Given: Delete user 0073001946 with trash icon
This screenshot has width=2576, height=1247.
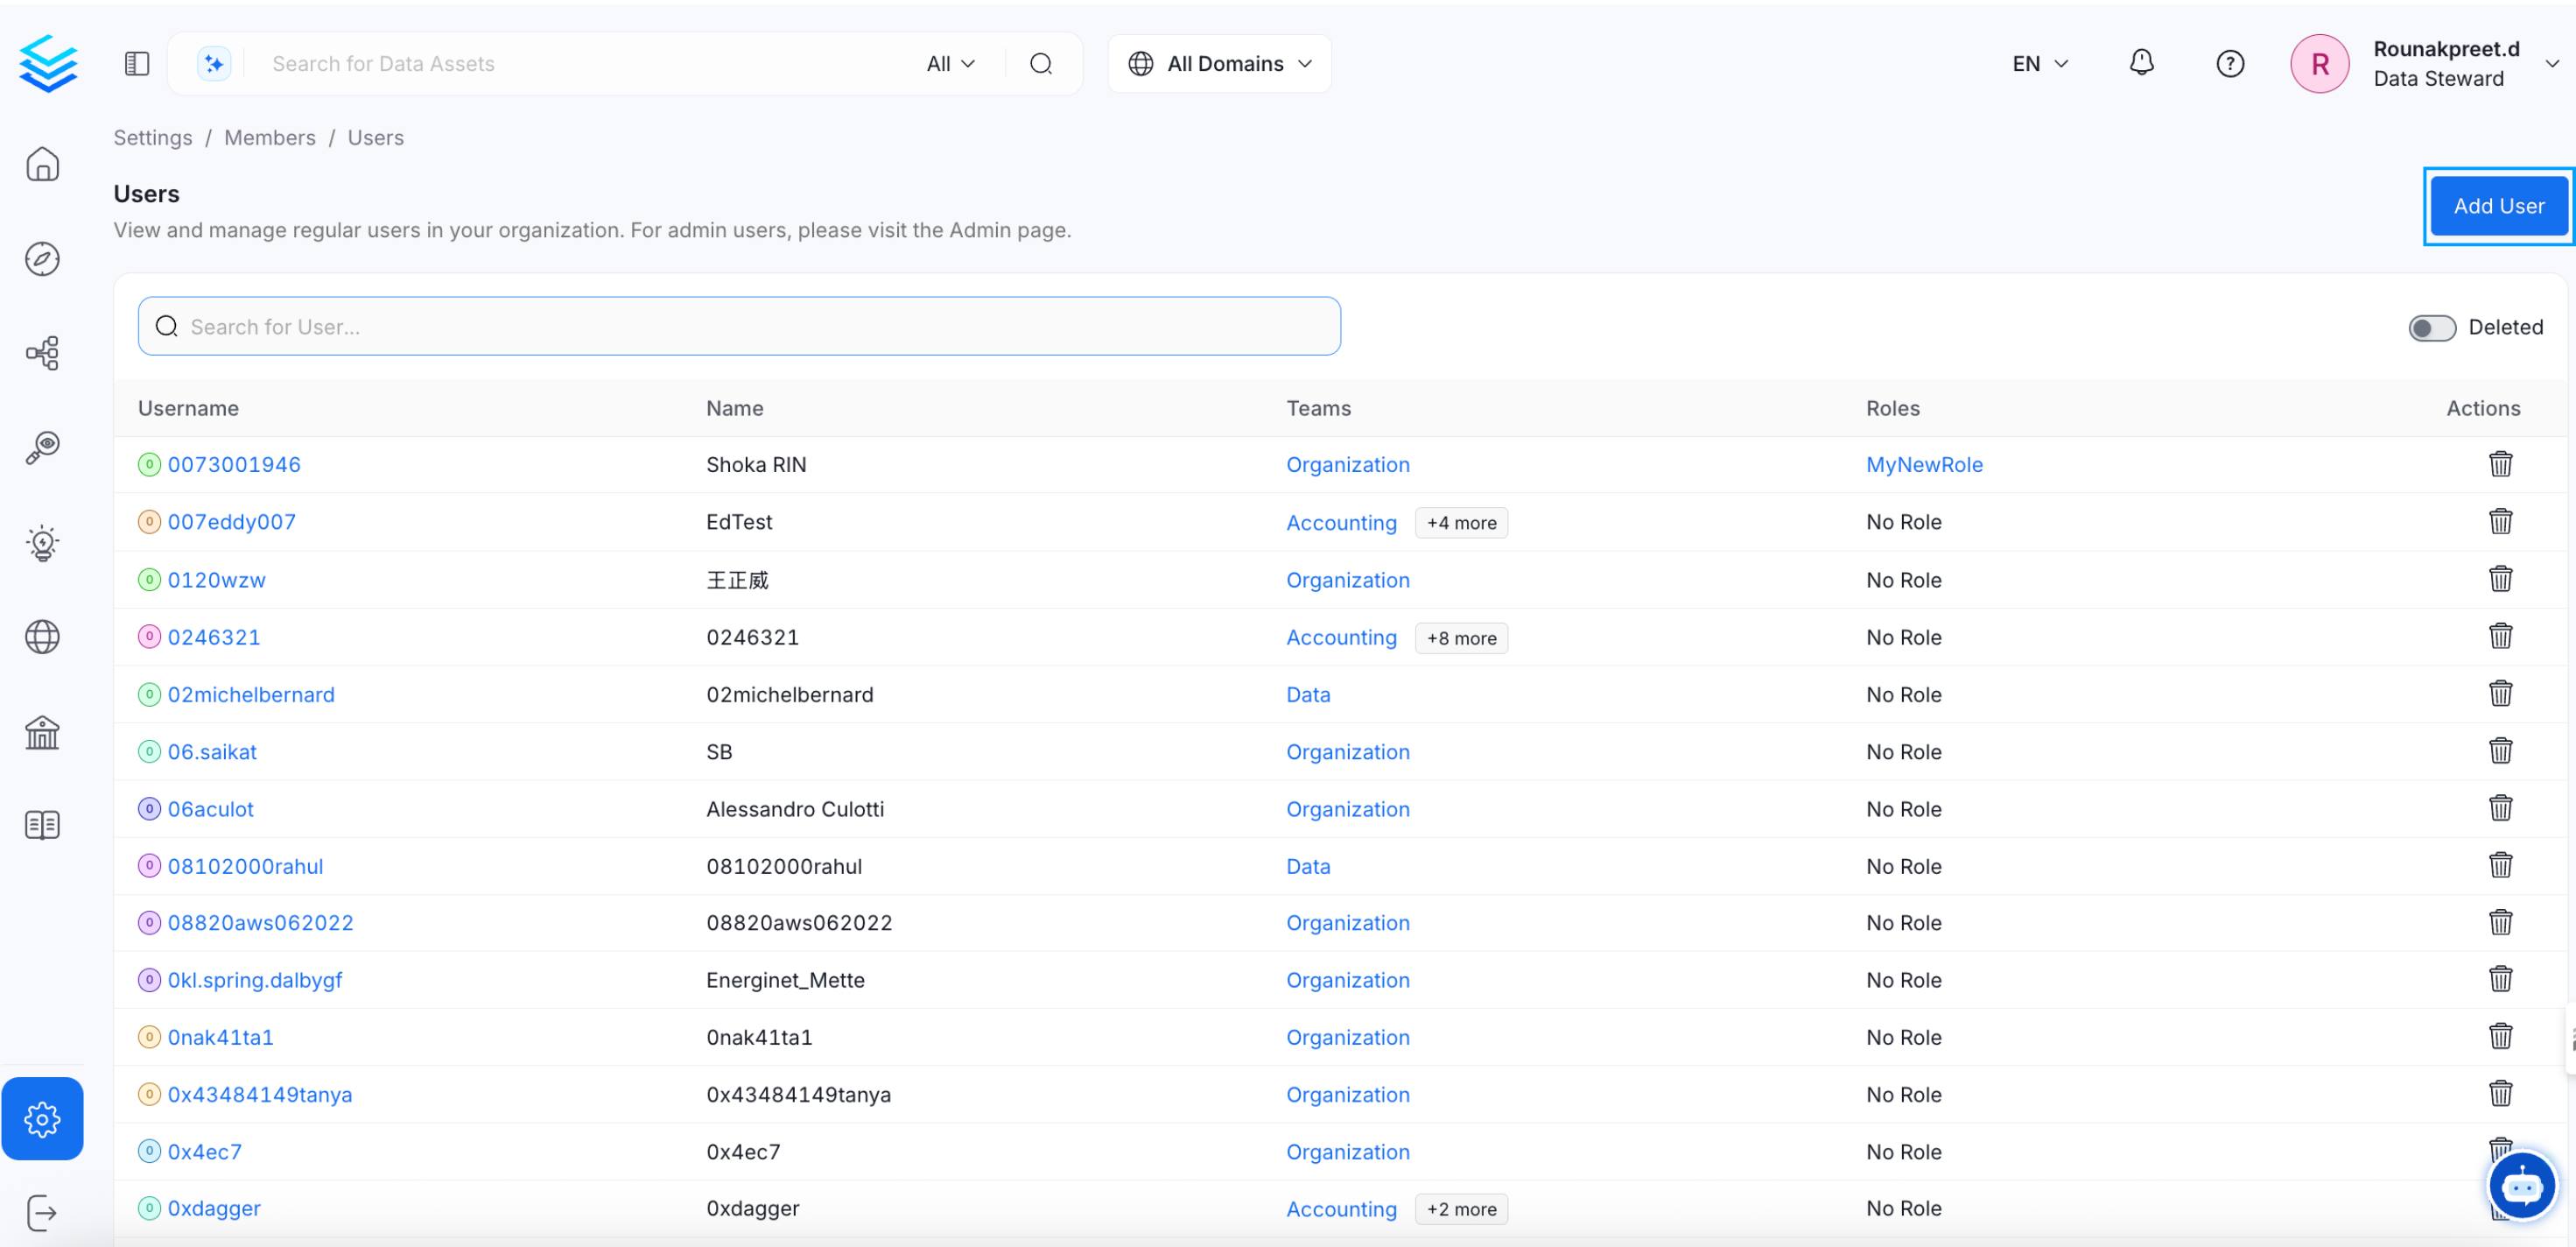Looking at the screenshot, I should click(2500, 464).
